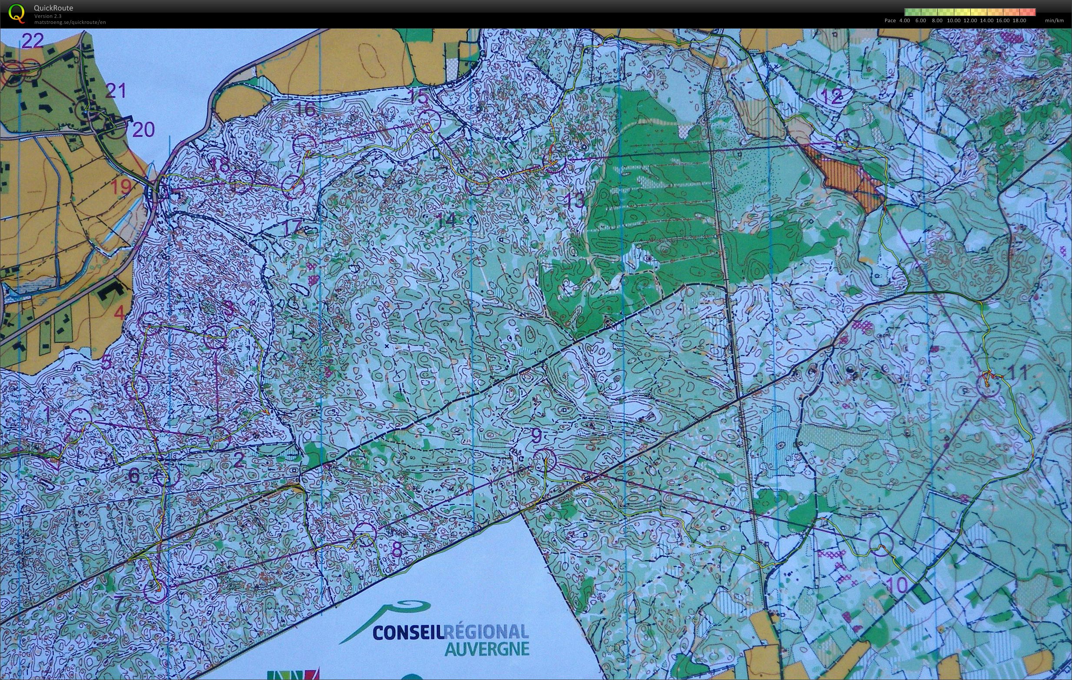1072x680 pixels.
Task: Click the control number 19 label
Action: click(x=121, y=187)
